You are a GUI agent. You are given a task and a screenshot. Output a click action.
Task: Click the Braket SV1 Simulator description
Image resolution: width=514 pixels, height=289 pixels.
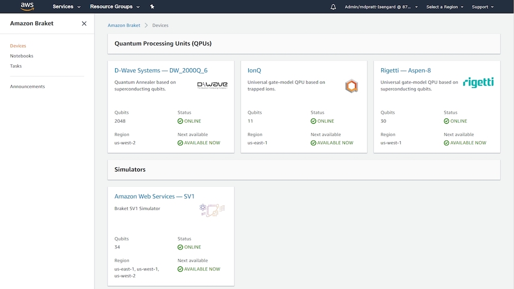[x=137, y=208]
